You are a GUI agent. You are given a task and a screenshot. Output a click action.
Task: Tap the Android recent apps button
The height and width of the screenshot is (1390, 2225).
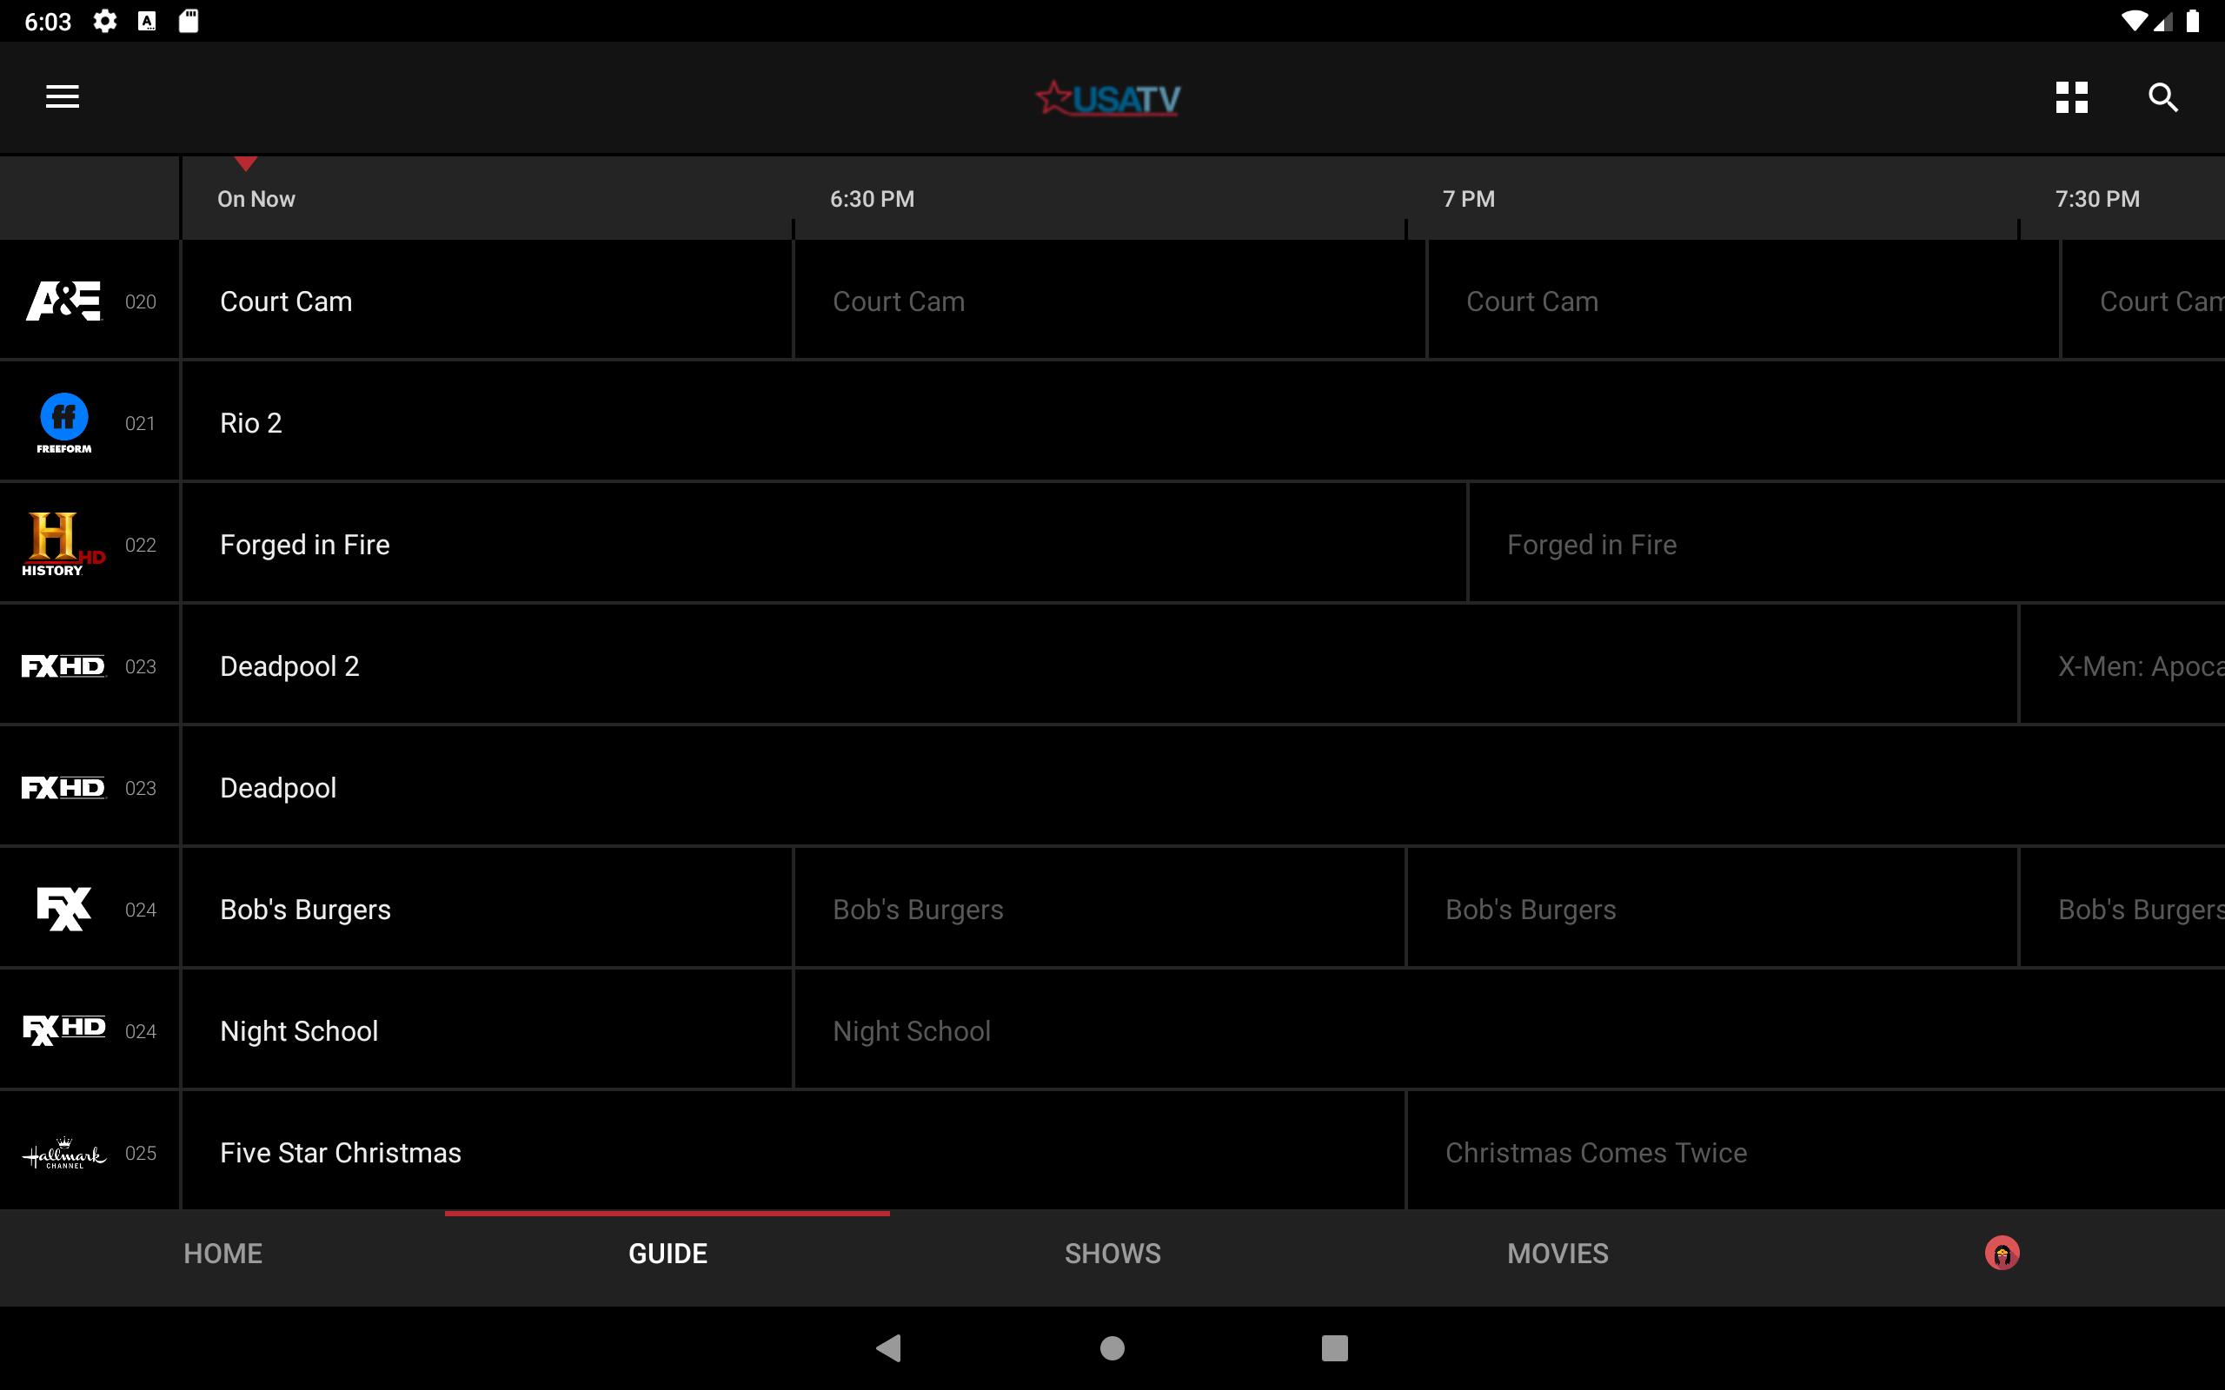[x=1334, y=1347]
